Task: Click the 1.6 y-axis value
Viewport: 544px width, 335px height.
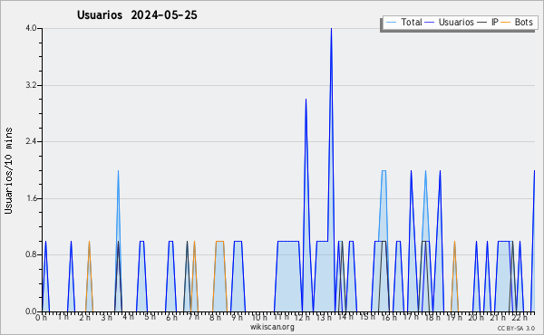Action: [x=31, y=198]
